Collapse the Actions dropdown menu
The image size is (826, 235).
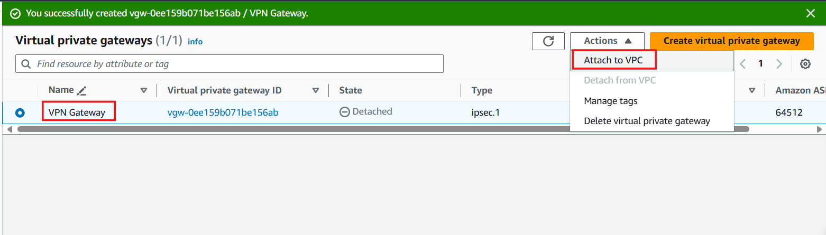click(x=607, y=41)
